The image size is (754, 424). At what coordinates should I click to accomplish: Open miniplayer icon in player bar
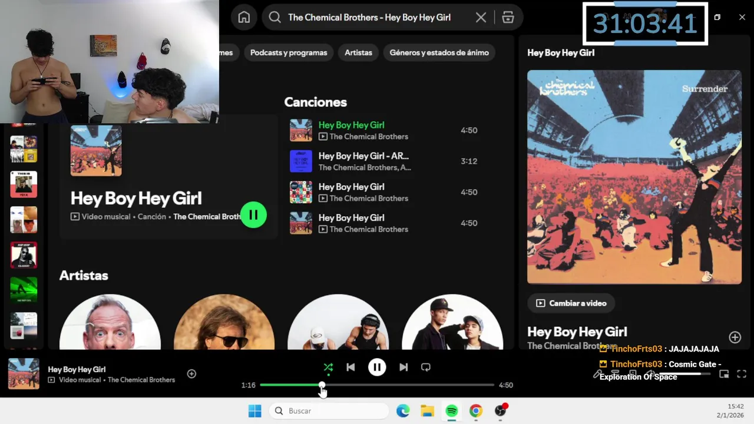tap(724, 374)
